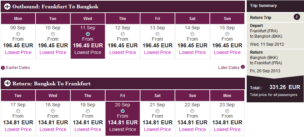
Task: Click Lowest Price under 12 Sep
Action: click(123, 52)
